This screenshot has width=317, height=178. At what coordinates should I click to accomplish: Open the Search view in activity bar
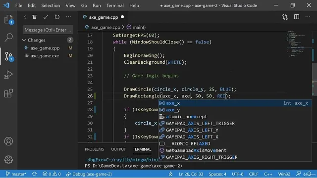pyautogui.click(x=8, y=38)
